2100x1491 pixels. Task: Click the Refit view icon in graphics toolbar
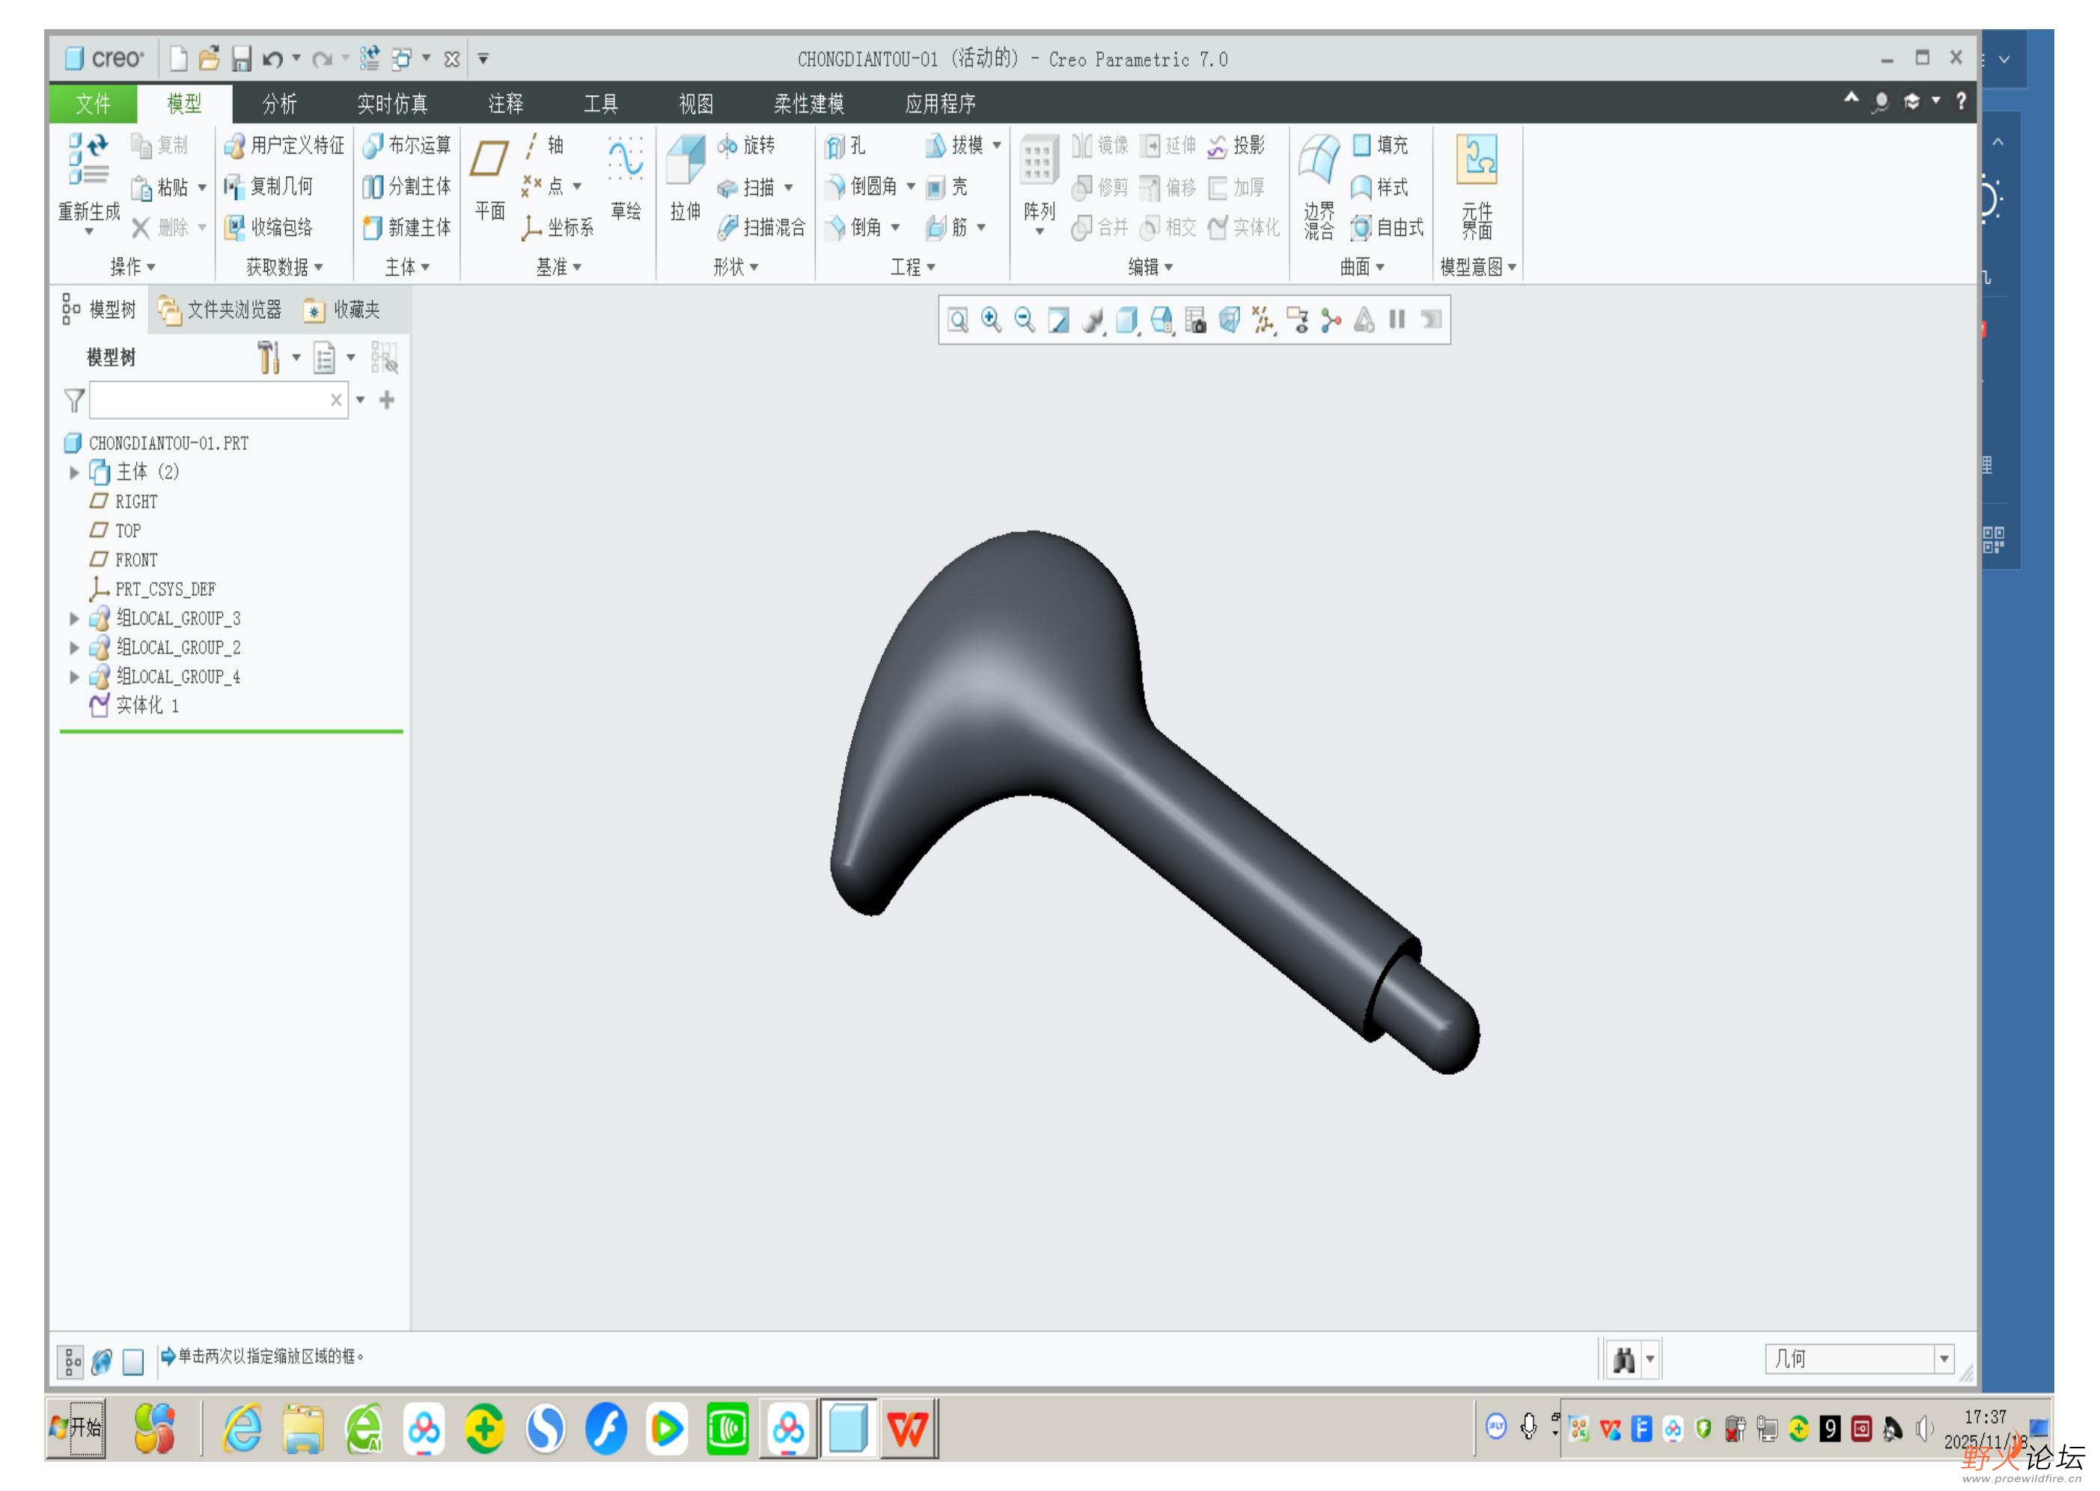click(x=957, y=320)
